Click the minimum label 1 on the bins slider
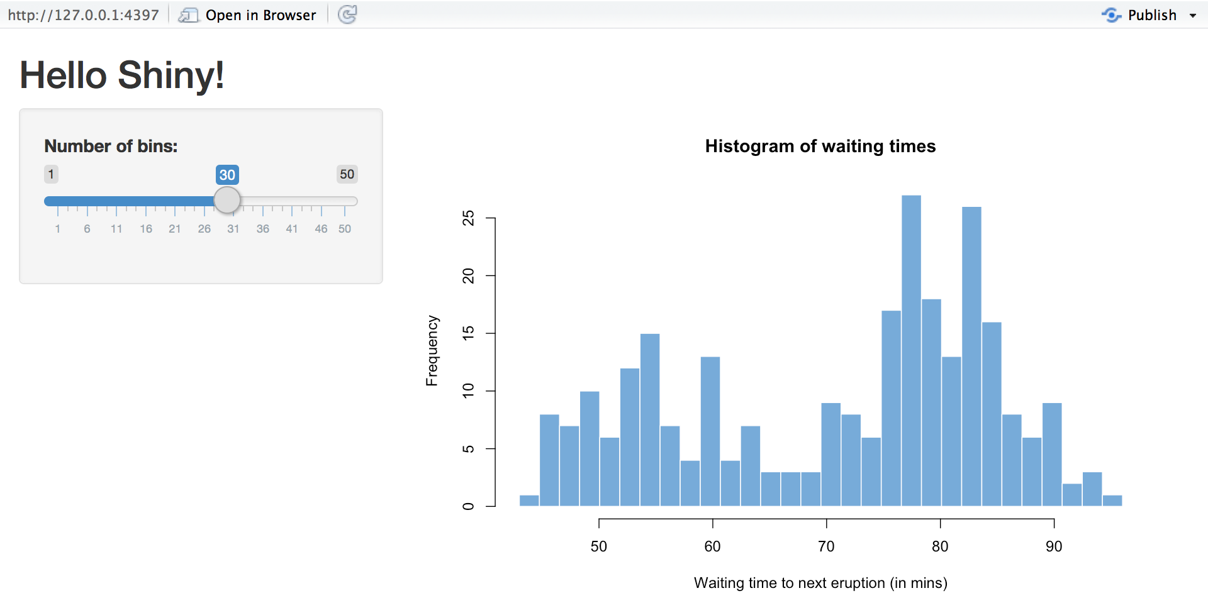Screen dimensions: 1208x615 point(51,174)
